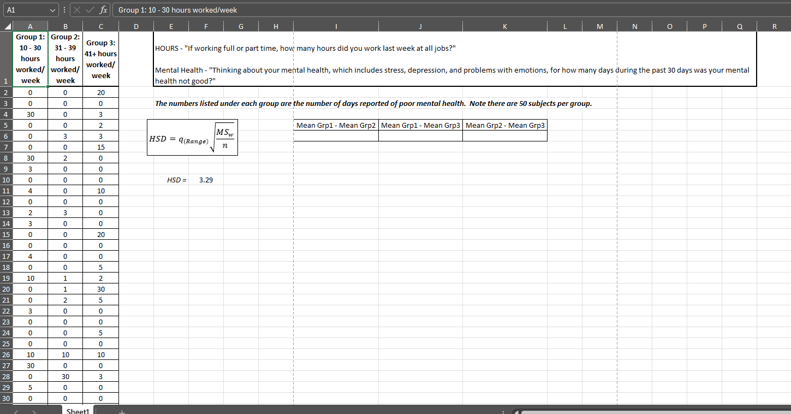Image resolution: width=791 pixels, height=414 pixels.
Task: Select row 30 header
Action: [7, 398]
